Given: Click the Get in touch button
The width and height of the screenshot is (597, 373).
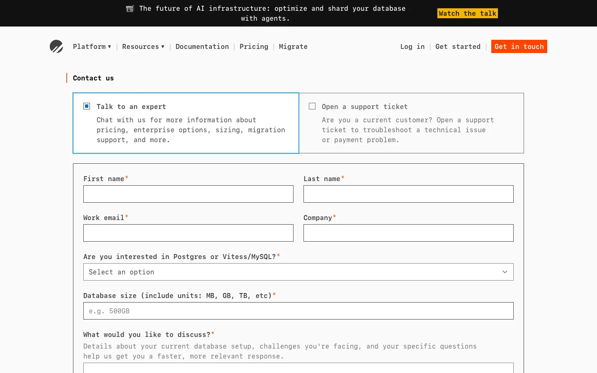Looking at the screenshot, I should pos(519,46).
